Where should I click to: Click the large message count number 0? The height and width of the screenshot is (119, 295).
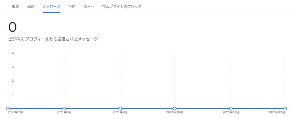point(13,27)
